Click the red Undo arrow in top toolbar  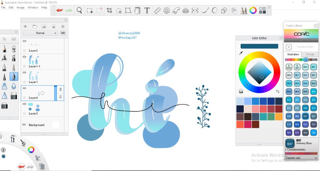pyautogui.click(x=59, y=10)
